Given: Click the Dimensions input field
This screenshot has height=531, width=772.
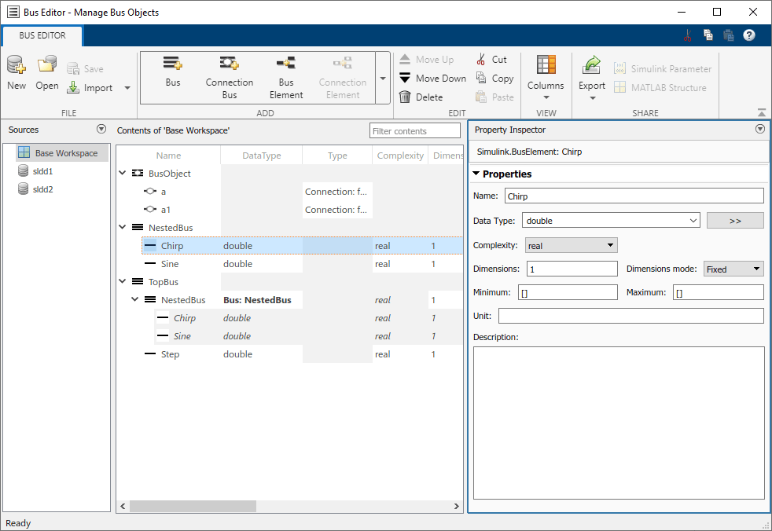Looking at the screenshot, I should click(x=572, y=269).
